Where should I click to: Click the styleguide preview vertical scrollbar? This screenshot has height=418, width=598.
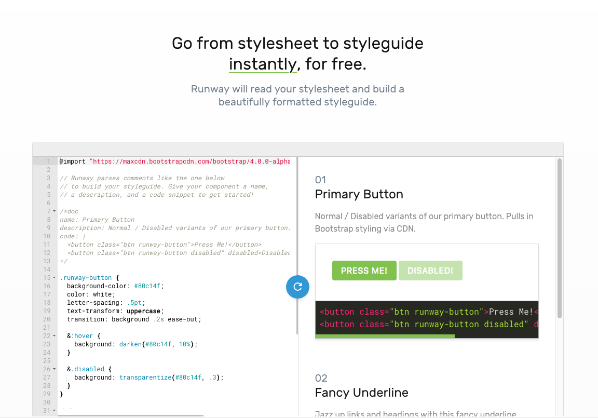(x=560, y=238)
